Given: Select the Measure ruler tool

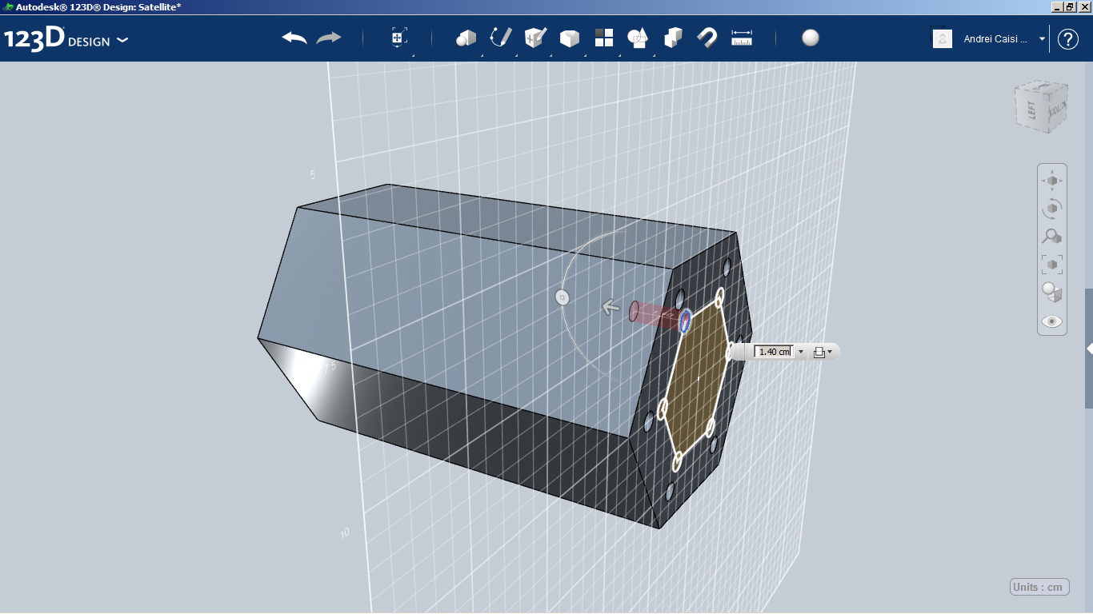Looking at the screenshot, I should (x=742, y=38).
